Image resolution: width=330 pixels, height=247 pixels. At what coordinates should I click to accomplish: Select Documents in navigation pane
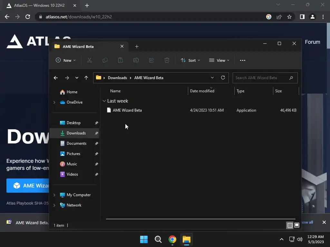(x=75, y=143)
